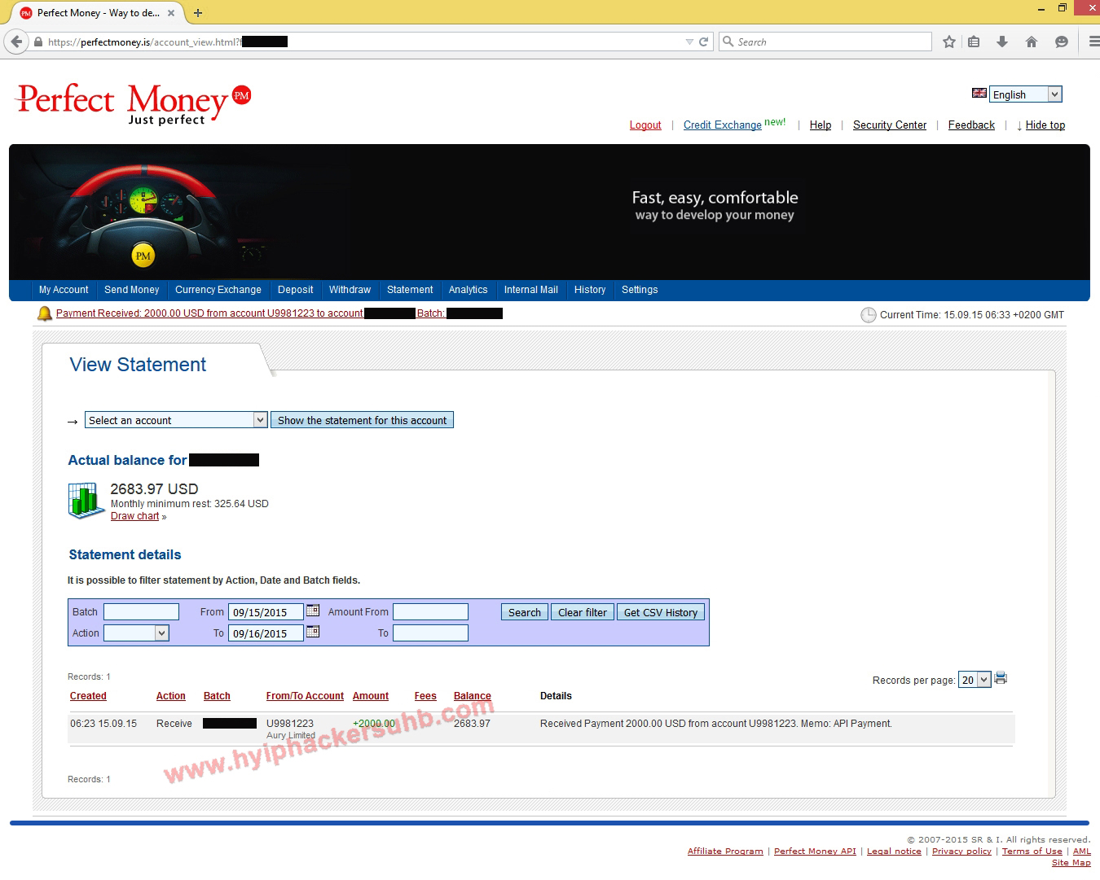Open the My Account menu
Viewport: 1100px width, 880px height.
coord(64,290)
